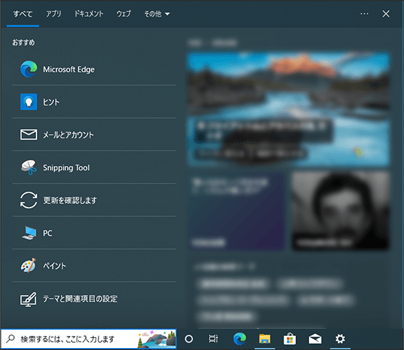Click the PC text label
This screenshot has height=350, width=404.
(x=47, y=233)
